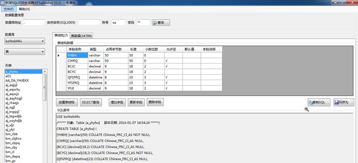This screenshot has height=163, width=358.
Task: Click the table list scrollbar up arrow
Action: pos(45,71)
